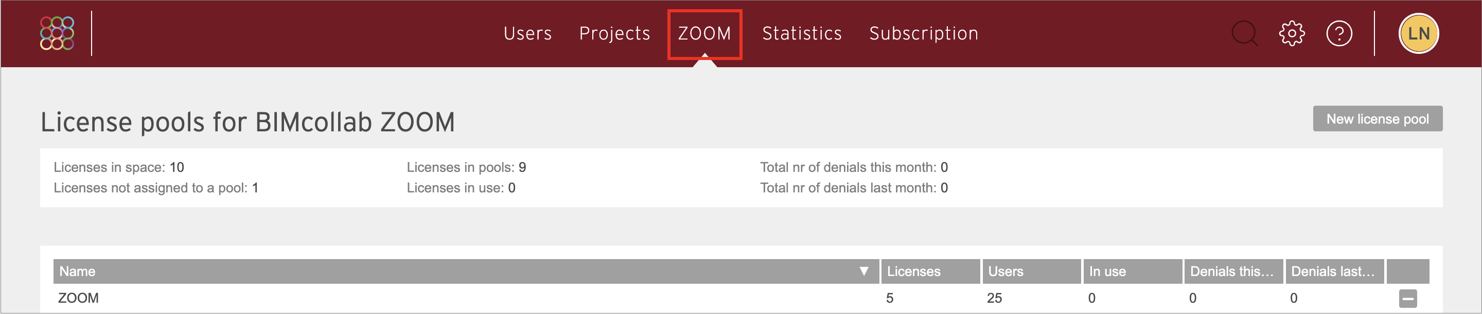Open the ZOOM license pool row
Viewport: 1482px width, 314px height.
coord(741,299)
